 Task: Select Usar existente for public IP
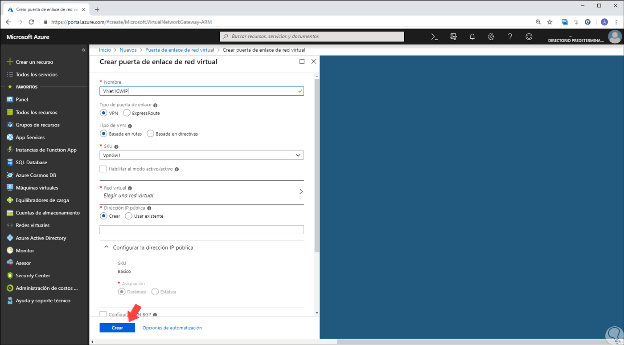click(129, 216)
